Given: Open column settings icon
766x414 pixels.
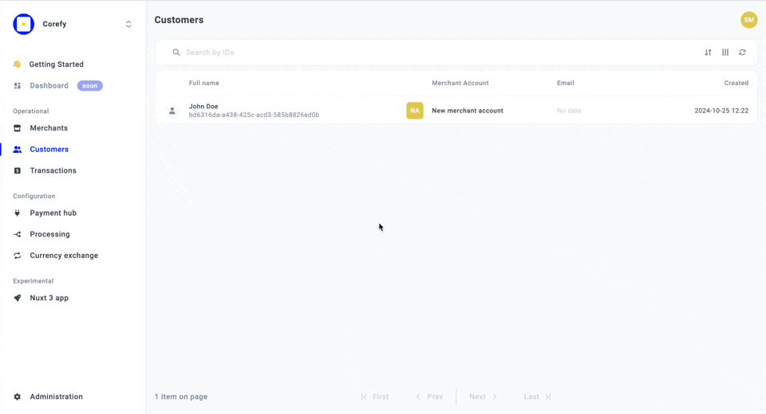Looking at the screenshot, I should click(x=725, y=53).
